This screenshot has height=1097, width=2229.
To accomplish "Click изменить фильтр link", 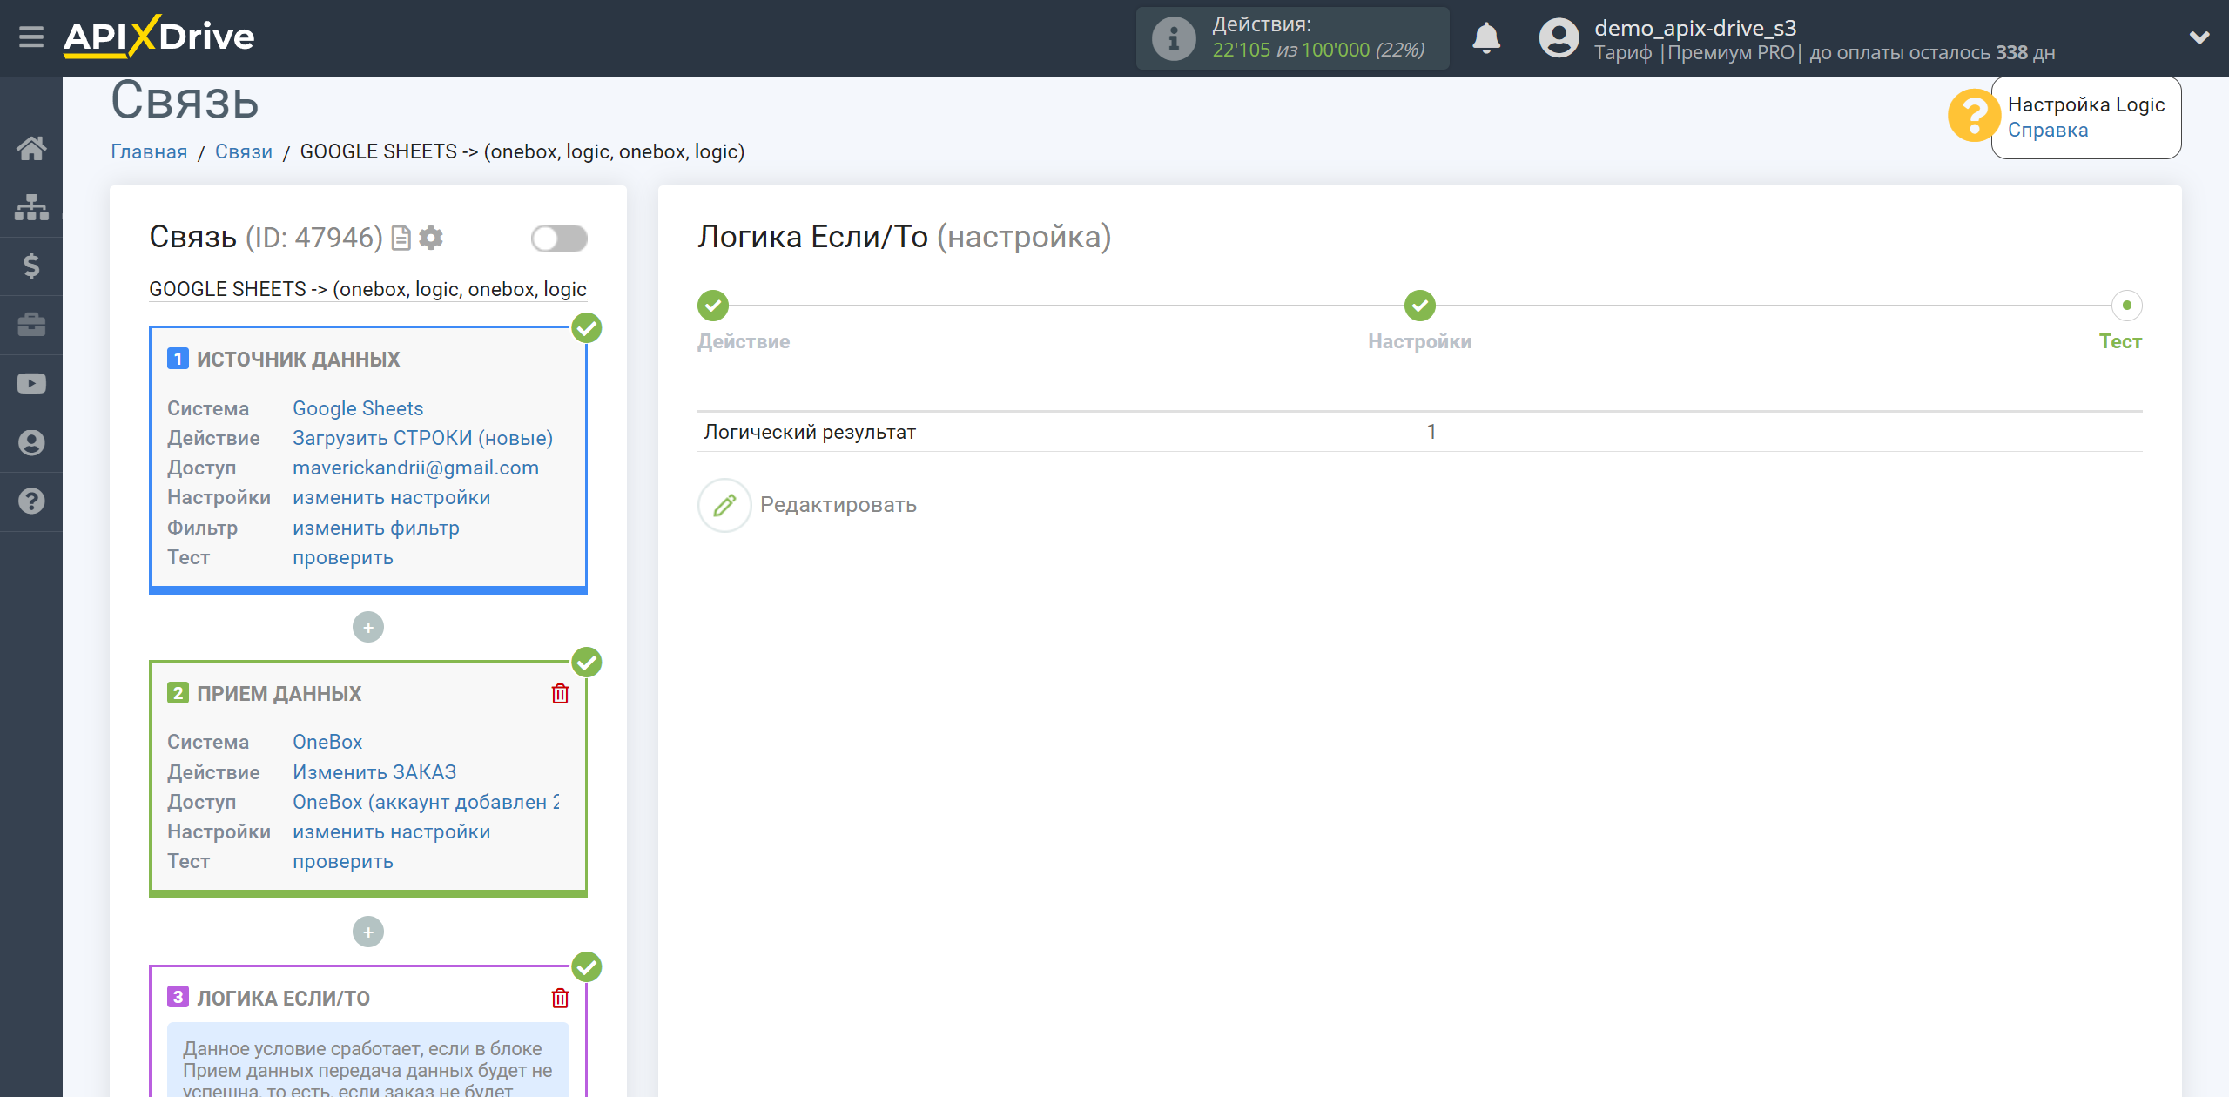I will click(375, 528).
